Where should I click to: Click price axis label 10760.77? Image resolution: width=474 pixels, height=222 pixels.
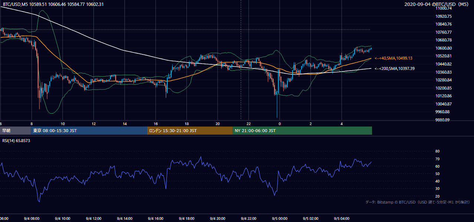(444, 32)
